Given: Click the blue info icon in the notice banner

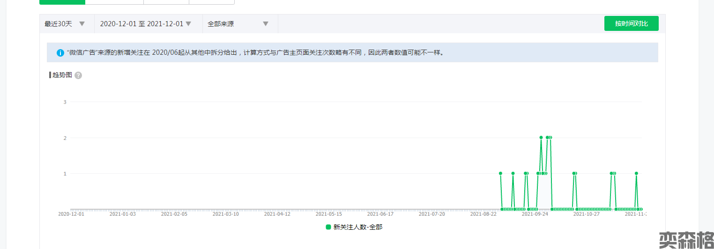Looking at the screenshot, I should point(60,53).
